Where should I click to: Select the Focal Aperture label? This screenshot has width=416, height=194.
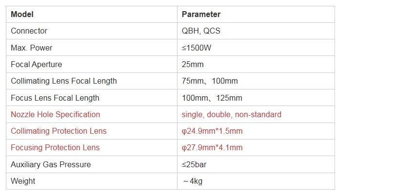point(37,65)
